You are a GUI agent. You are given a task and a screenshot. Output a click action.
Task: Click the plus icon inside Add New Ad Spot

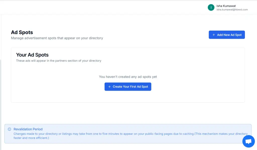[214, 35]
